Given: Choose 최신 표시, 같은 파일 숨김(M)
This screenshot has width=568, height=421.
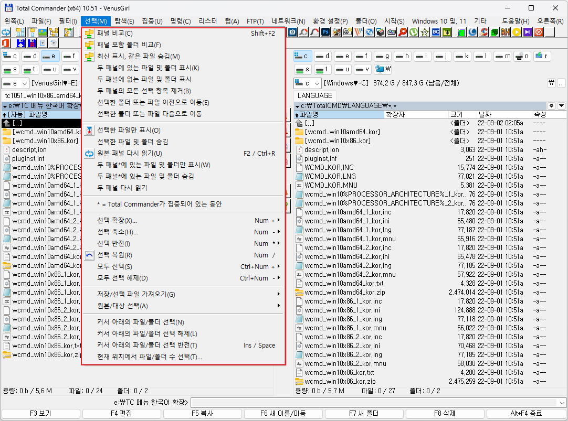Looking at the screenshot, I should pyautogui.click(x=183, y=57).
